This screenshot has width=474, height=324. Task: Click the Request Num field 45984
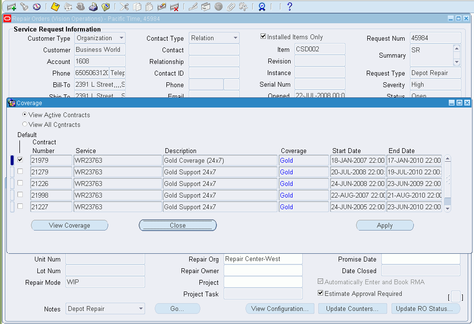click(x=436, y=38)
